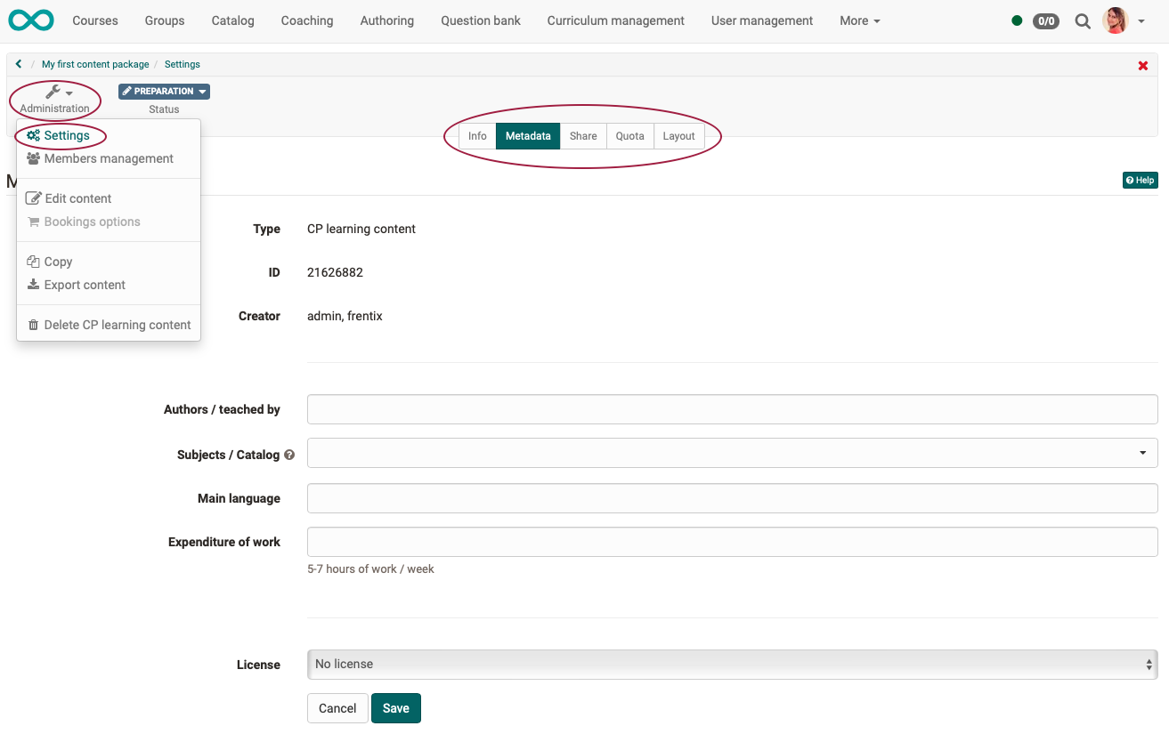Click the Authors / teached by field
The height and width of the screenshot is (734, 1169).
(732, 409)
